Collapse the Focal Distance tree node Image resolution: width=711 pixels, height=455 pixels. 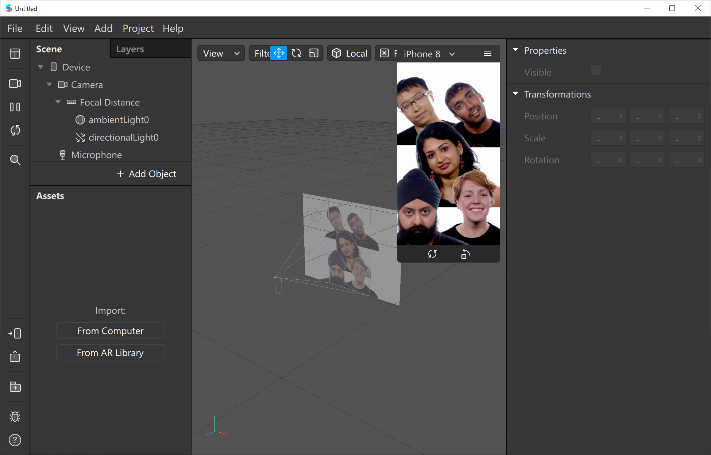click(x=58, y=102)
